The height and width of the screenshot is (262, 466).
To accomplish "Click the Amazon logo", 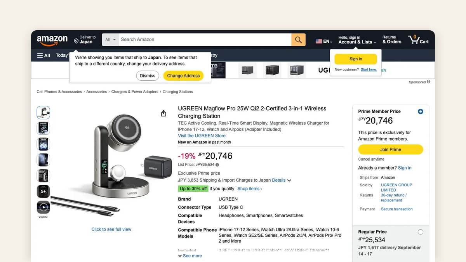I will 52,40.
